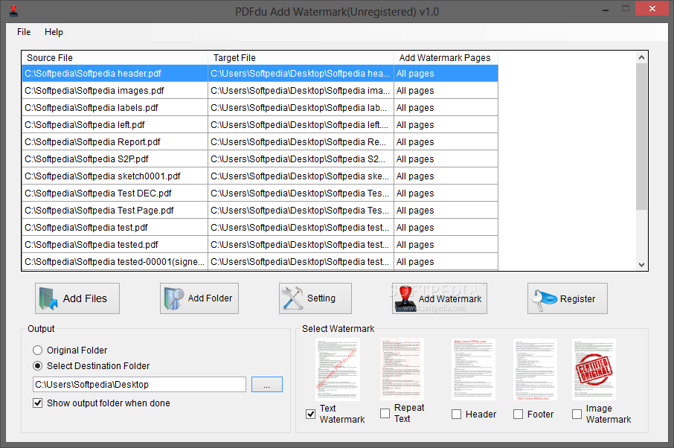The height and width of the screenshot is (448, 674).
Task: Open the File menu
Action: coord(24,32)
